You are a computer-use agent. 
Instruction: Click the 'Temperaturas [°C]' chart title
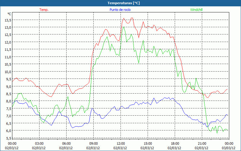(x=124, y=3)
